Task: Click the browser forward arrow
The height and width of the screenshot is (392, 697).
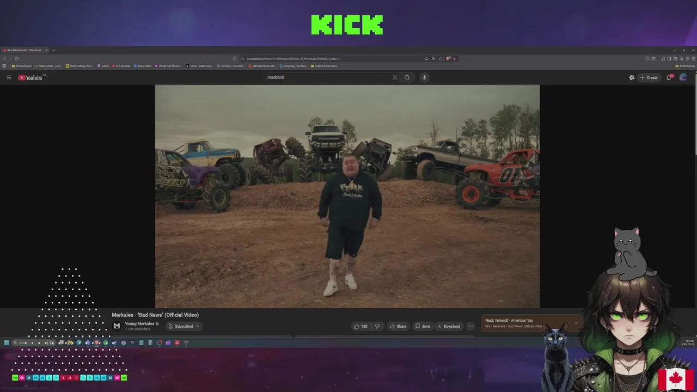Action: tap(10, 58)
